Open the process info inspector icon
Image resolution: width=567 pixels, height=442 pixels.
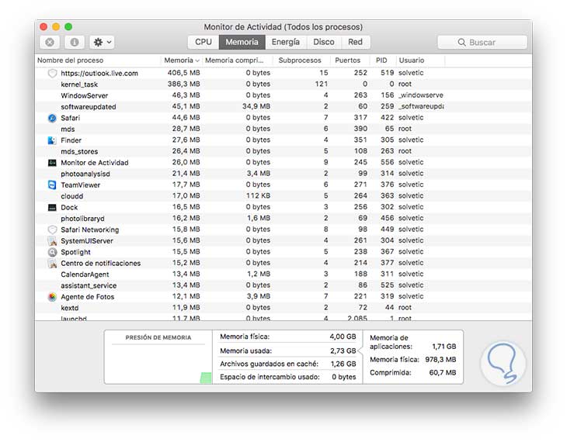click(75, 42)
